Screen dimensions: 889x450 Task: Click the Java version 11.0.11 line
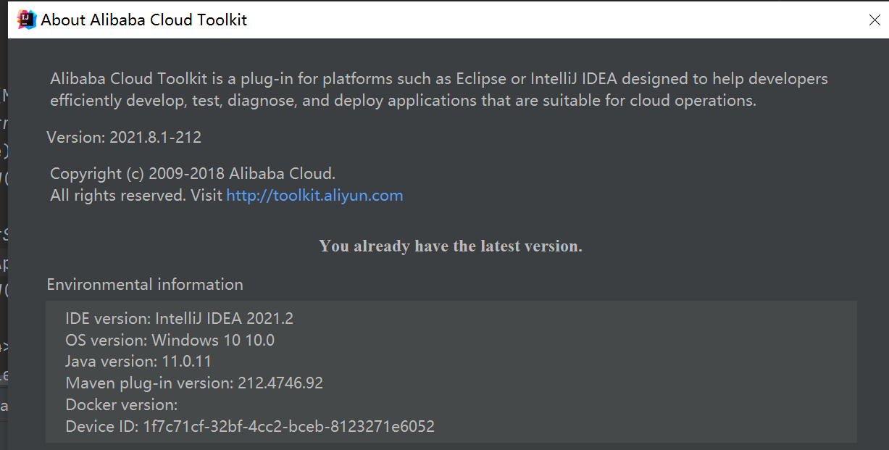(x=138, y=361)
